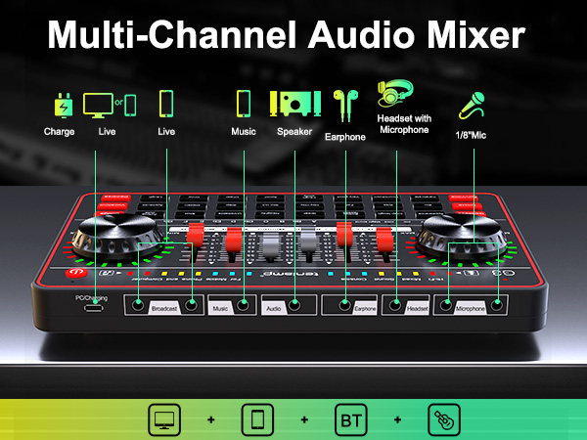
Task: Click the 'Music' caption under the phone icon
Action: tap(244, 132)
